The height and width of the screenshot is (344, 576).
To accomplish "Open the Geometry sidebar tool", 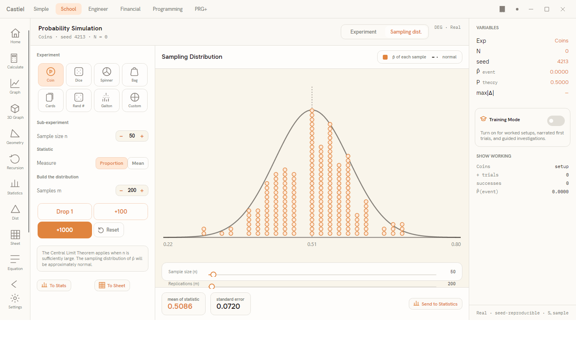I will coord(15,137).
